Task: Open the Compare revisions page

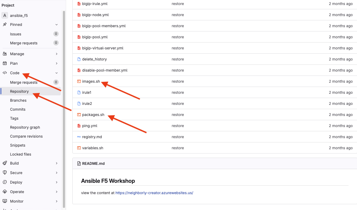Action: [26, 136]
